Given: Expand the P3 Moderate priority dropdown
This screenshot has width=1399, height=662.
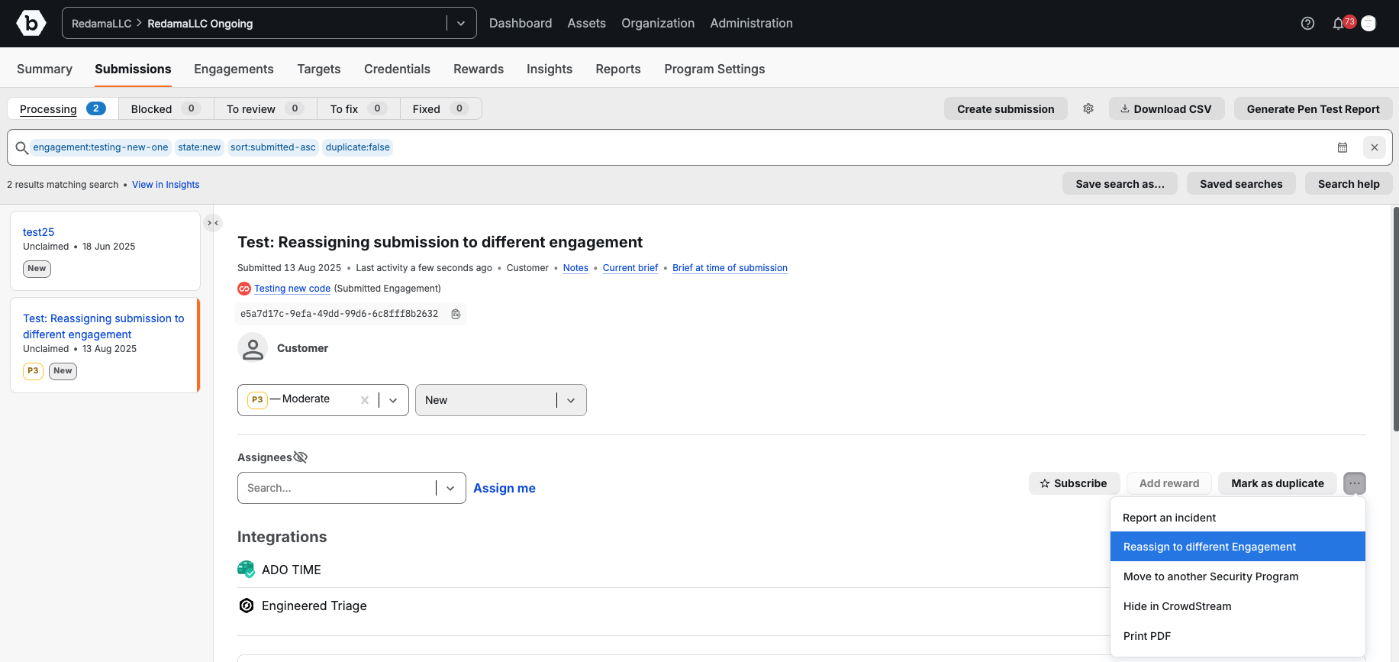Looking at the screenshot, I should coord(393,400).
